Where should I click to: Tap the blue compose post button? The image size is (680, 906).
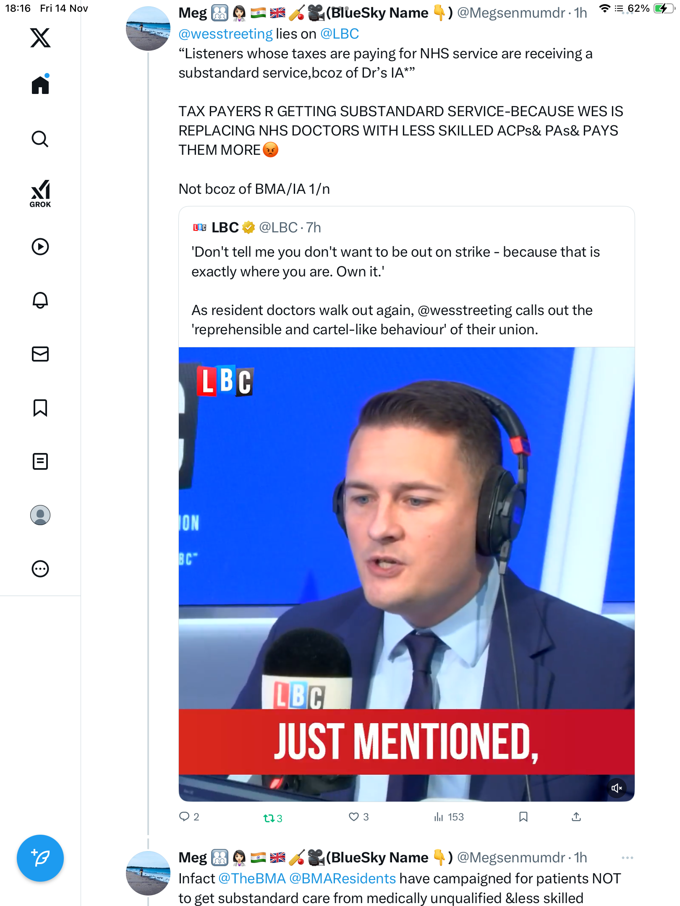tap(40, 858)
